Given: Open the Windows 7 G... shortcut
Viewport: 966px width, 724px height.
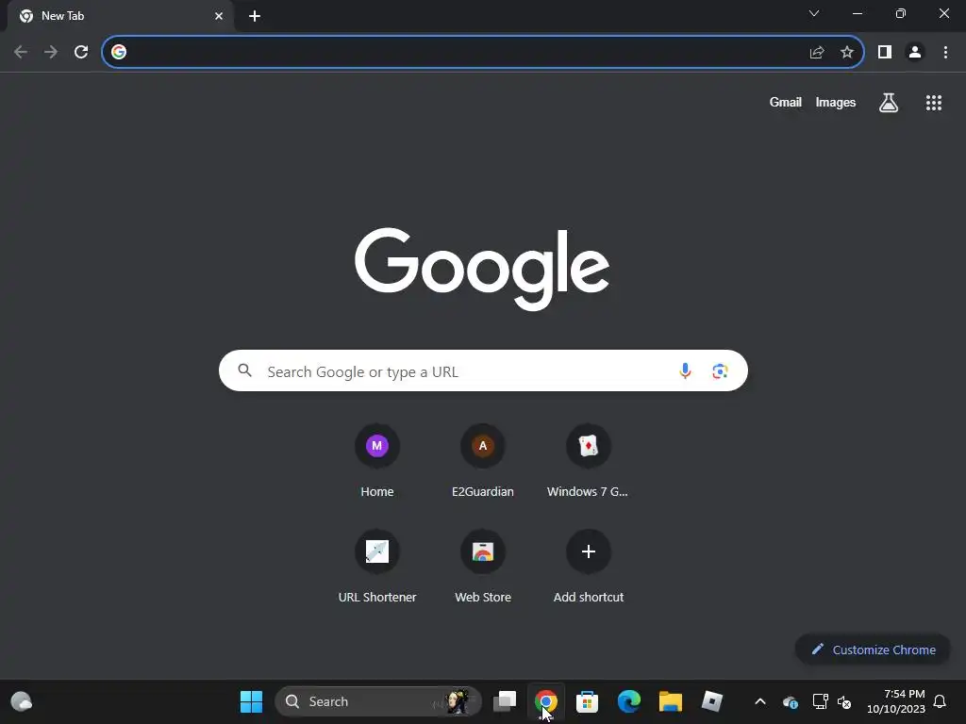Looking at the screenshot, I should click(x=589, y=459).
